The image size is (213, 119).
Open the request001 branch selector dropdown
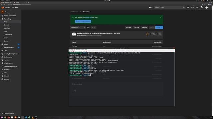pyautogui.click(x=78, y=27)
